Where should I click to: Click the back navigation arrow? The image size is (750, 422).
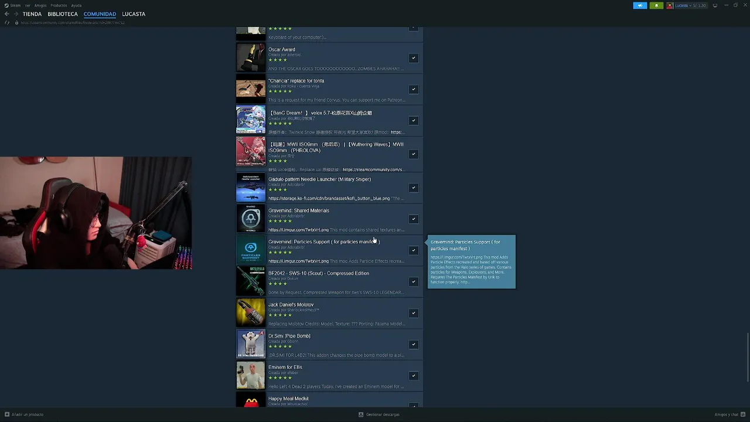coord(7,14)
